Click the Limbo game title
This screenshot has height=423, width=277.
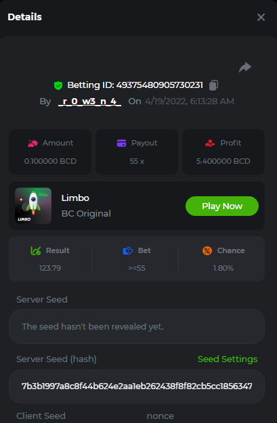(x=75, y=198)
